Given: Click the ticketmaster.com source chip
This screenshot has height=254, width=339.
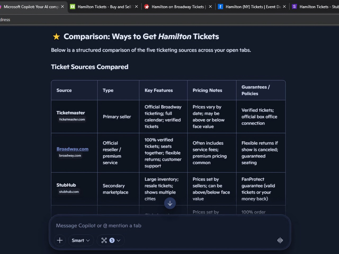Looking at the screenshot, I should click(x=72, y=119).
